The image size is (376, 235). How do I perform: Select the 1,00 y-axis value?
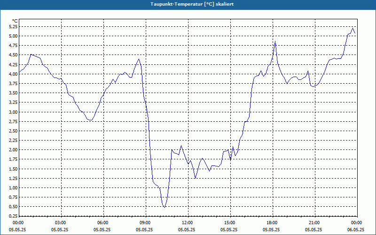coord(13,188)
